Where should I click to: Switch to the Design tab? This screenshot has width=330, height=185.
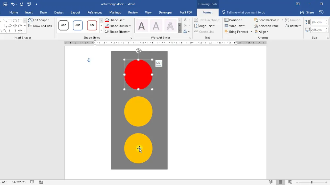tap(59, 12)
